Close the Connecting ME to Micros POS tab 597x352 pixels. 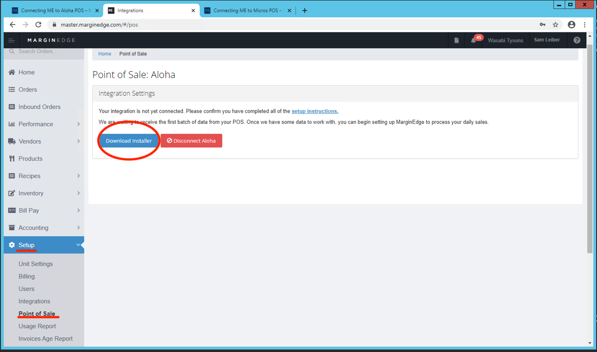tap(289, 10)
